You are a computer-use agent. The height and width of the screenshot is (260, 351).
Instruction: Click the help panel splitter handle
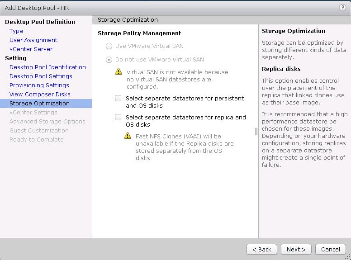(x=256, y=132)
